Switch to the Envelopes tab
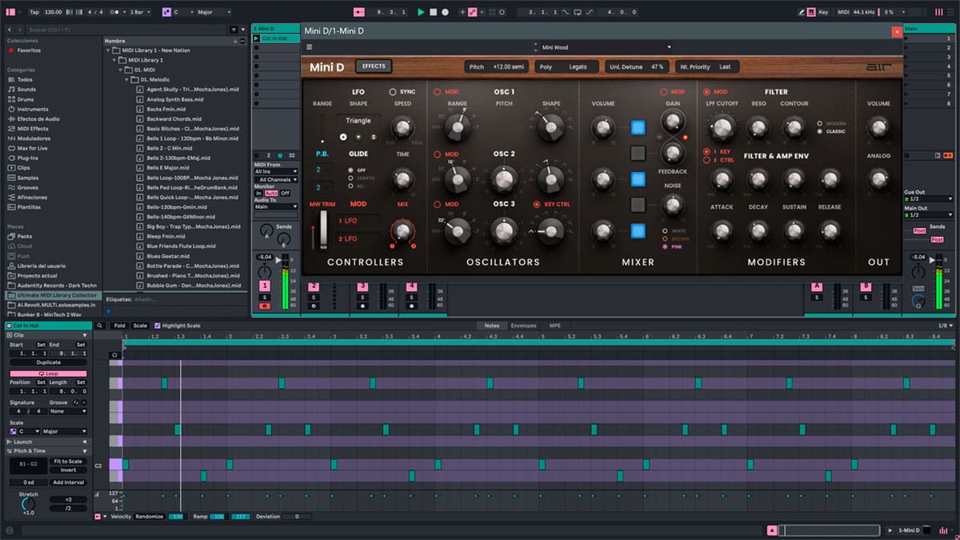This screenshot has width=960, height=540. click(523, 326)
